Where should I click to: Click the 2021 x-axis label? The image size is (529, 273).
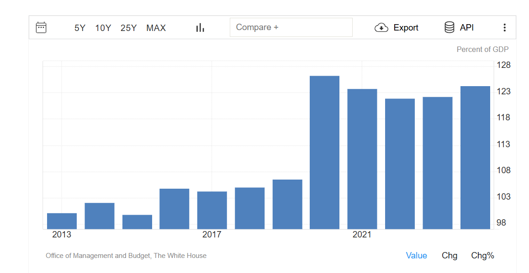pos(362,234)
